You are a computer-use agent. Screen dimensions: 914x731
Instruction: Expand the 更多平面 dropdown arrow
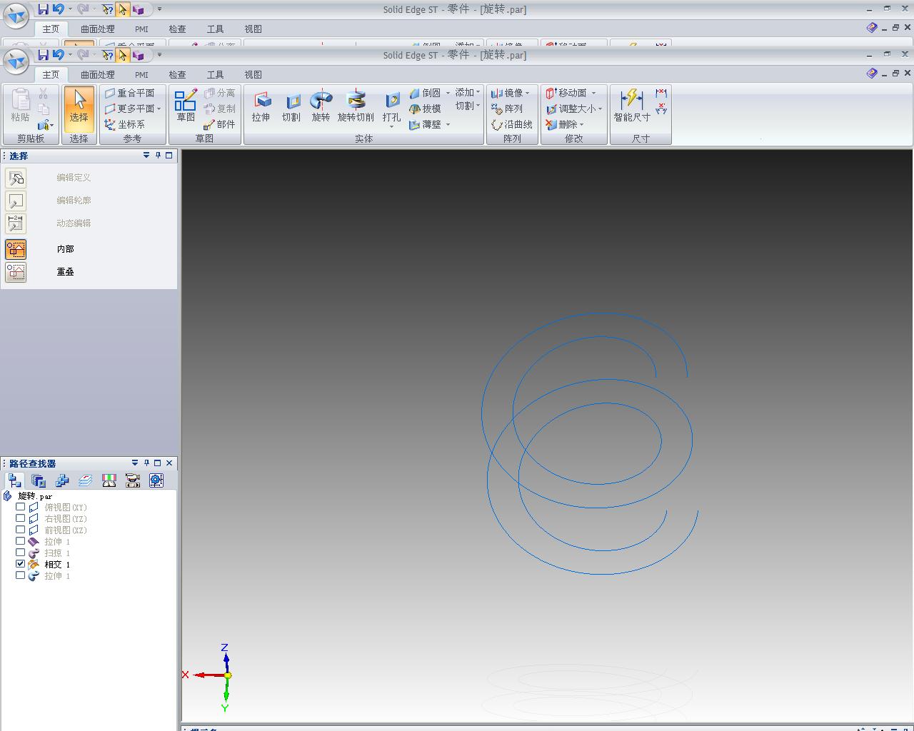tap(159, 109)
